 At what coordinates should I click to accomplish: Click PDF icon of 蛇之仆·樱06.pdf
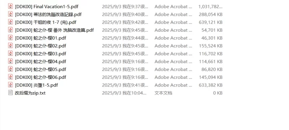(10, 77)
